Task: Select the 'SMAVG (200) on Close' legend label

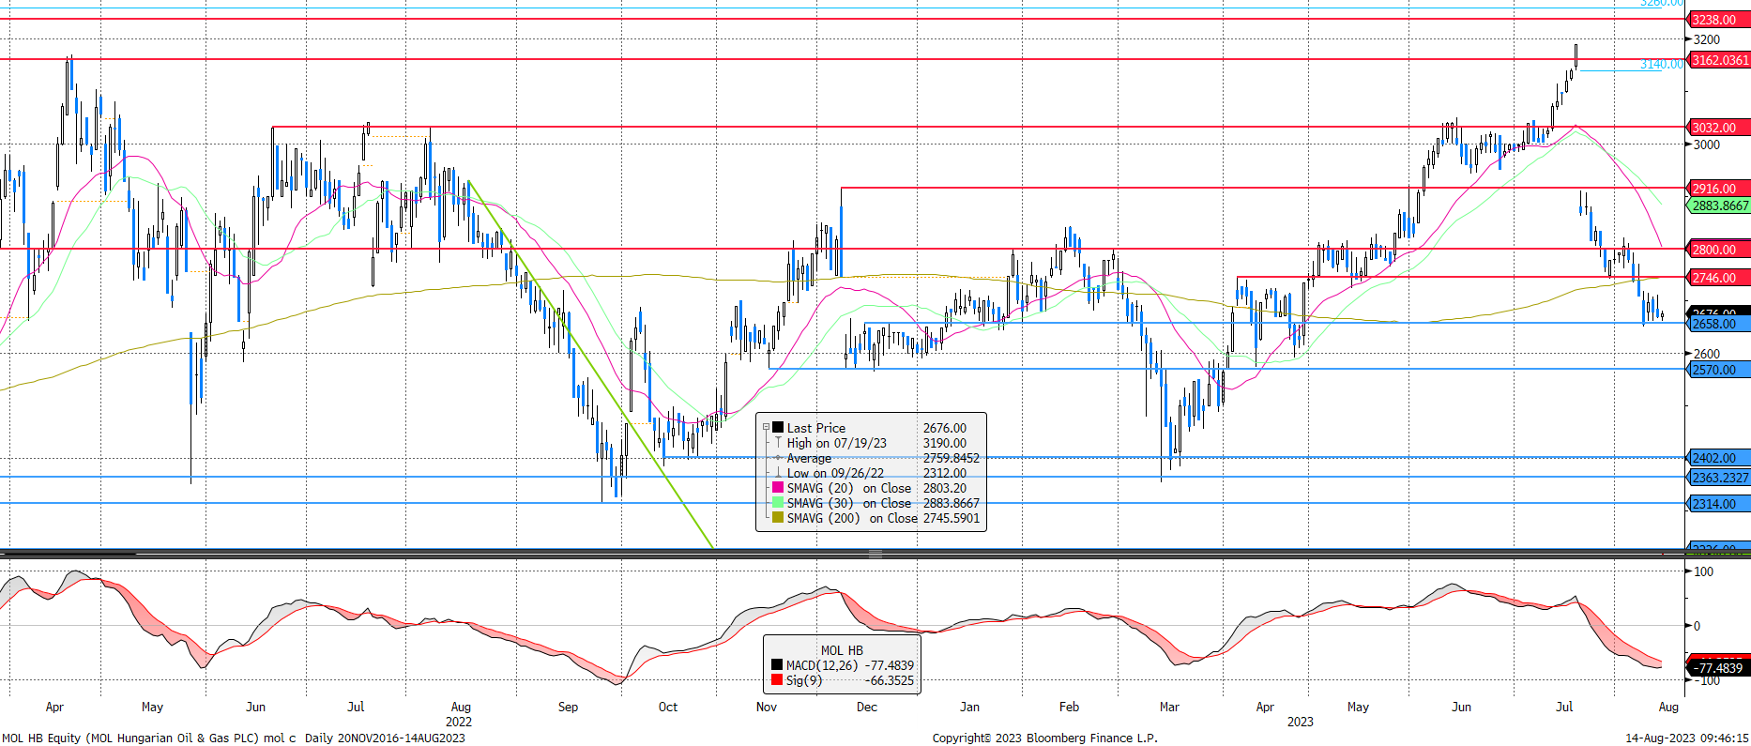Action: coord(852,518)
